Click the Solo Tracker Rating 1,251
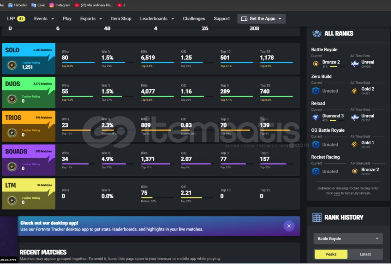This screenshot has width=391, height=264. click(x=27, y=67)
